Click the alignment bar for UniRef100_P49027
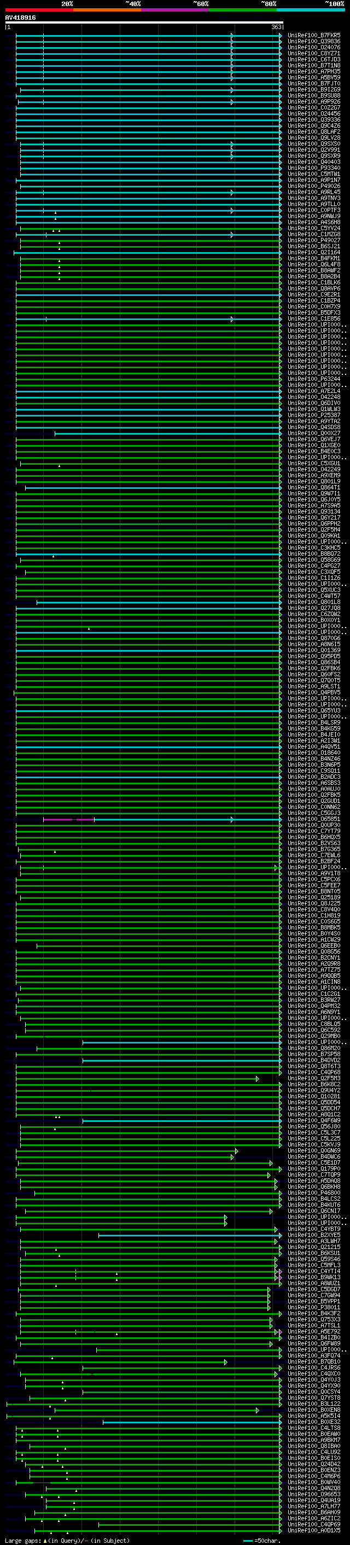This screenshot has width=350, height=1545. click(x=151, y=241)
